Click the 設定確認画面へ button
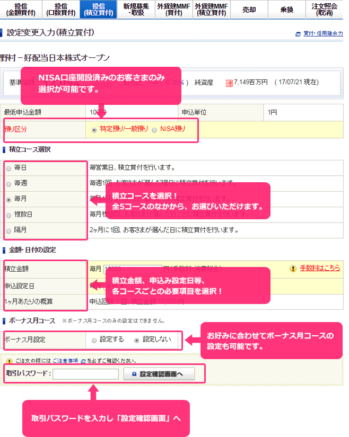349x437 pixels. pyautogui.click(x=159, y=374)
